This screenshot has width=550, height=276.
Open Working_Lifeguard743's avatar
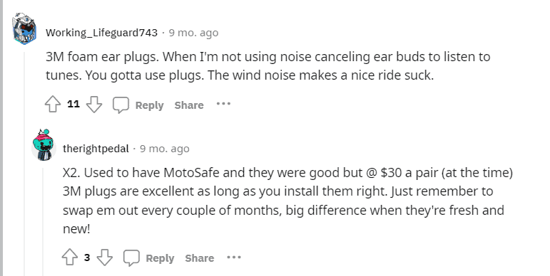point(24,28)
